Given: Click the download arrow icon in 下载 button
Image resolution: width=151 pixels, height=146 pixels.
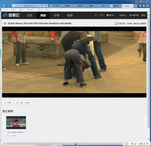Looking at the screenshot, I should (17, 103).
